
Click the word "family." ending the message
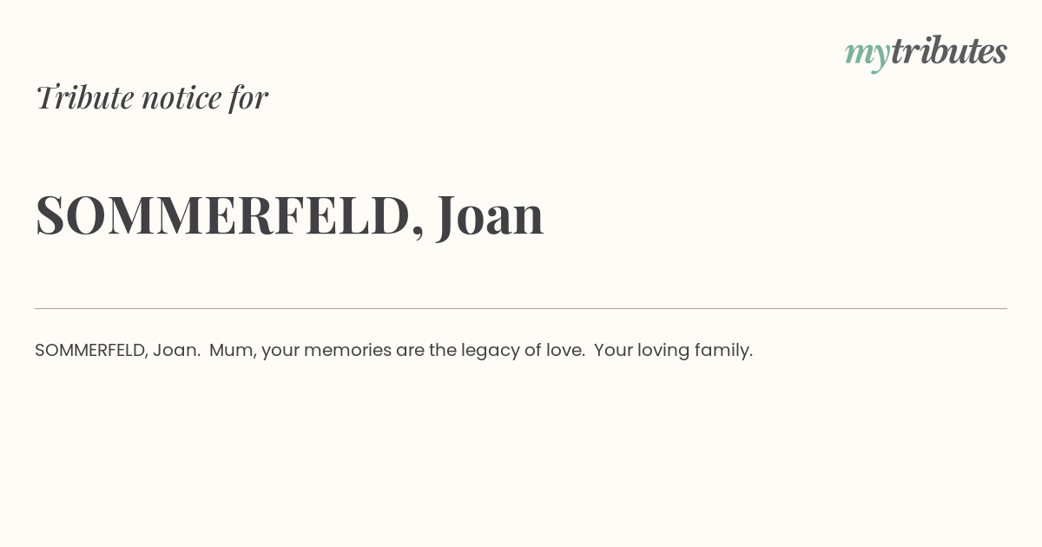[x=726, y=352]
